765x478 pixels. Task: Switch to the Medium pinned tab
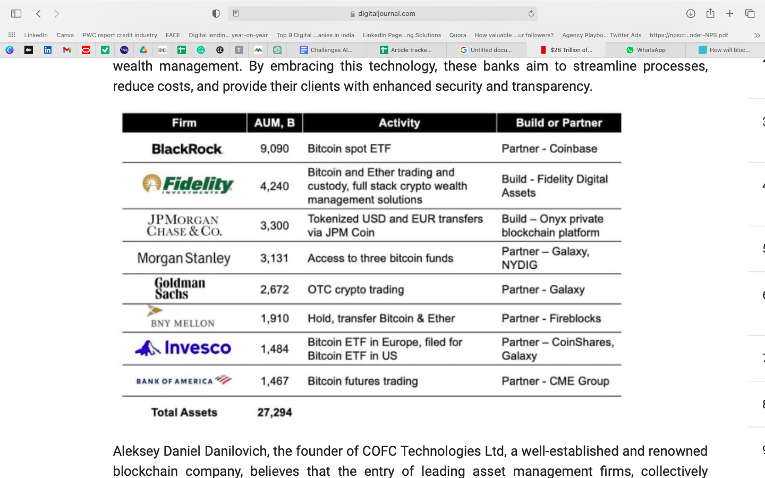tap(29, 50)
